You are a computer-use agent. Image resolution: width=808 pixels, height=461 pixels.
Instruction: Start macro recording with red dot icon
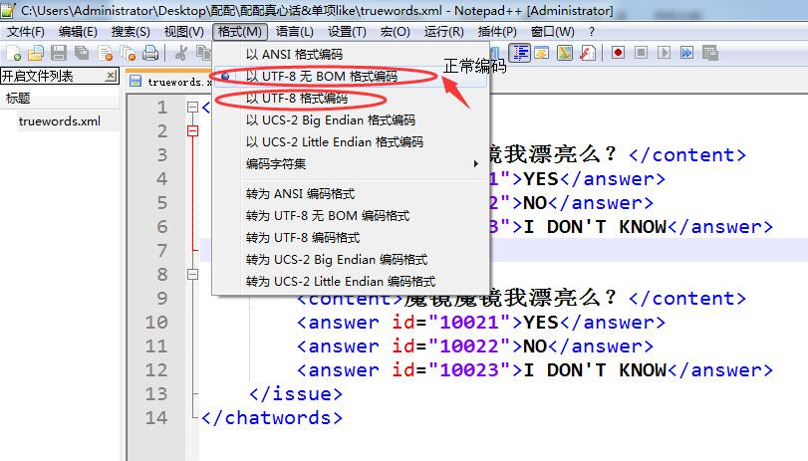pos(618,53)
